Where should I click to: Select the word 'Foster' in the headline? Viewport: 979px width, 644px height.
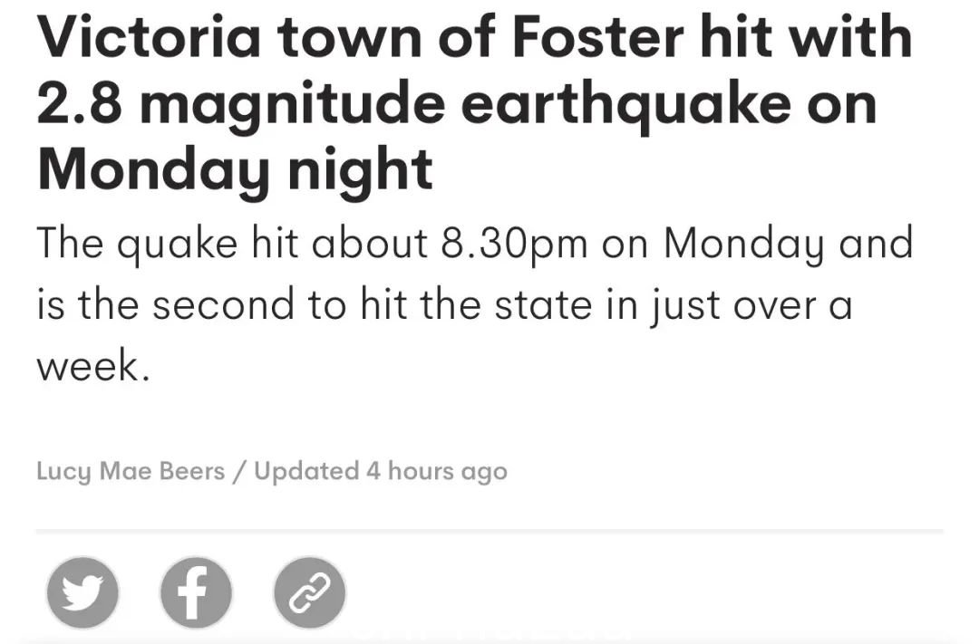point(598,37)
